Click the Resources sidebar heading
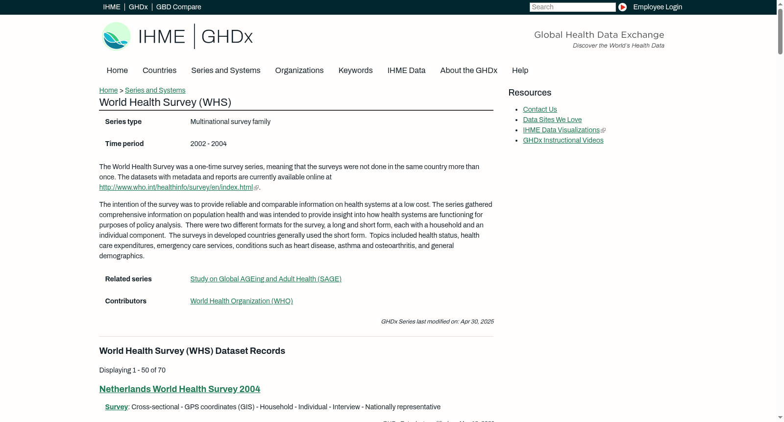Image resolution: width=784 pixels, height=422 pixels. pyautogui.click(x=530, y=93)
